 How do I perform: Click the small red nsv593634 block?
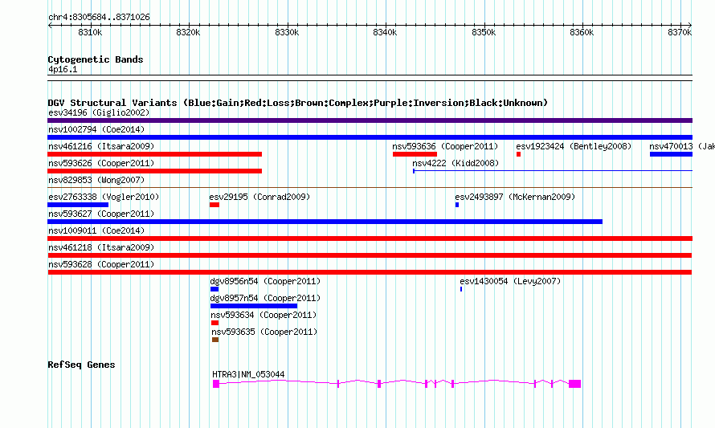(214, 323)
